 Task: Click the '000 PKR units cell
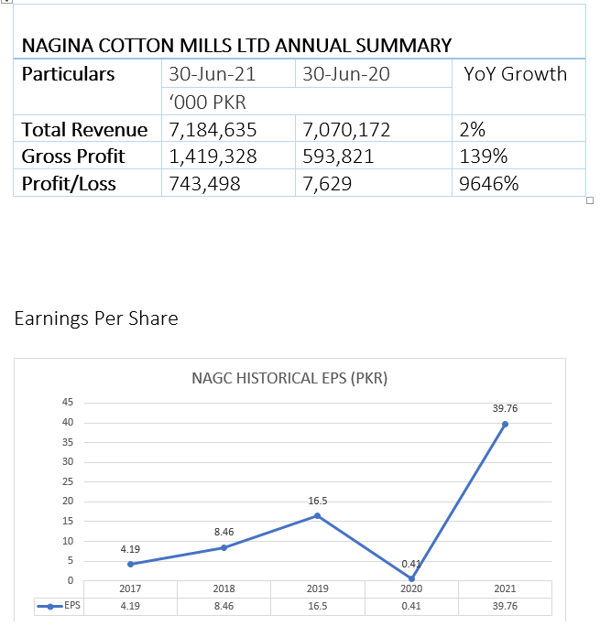click(208, 102)
